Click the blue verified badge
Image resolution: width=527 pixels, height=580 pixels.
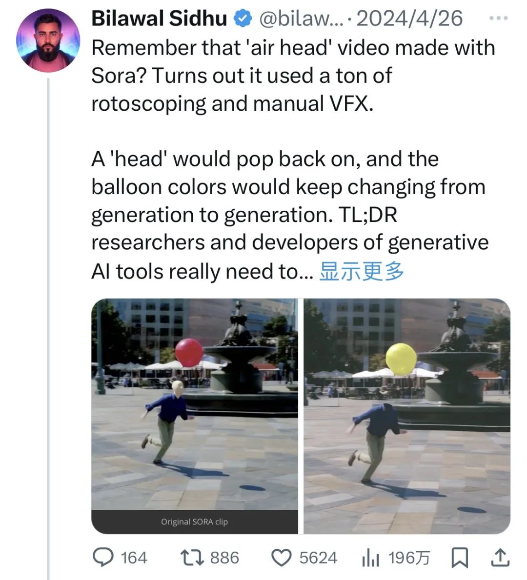pyautogui.click(x=243, y=19)
